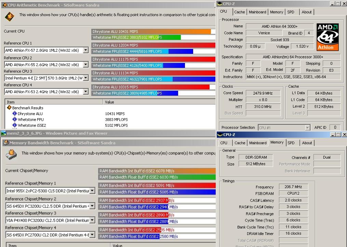The image size is (347, 247).
Task: Click the Picture and Fax Viewer title icon
Action: click(x=3, y=133)
